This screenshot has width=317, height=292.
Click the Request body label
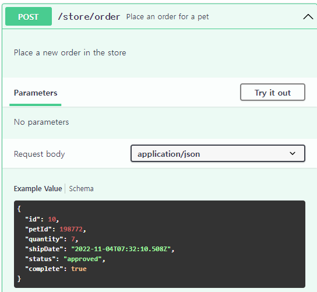tap(40, 154)
